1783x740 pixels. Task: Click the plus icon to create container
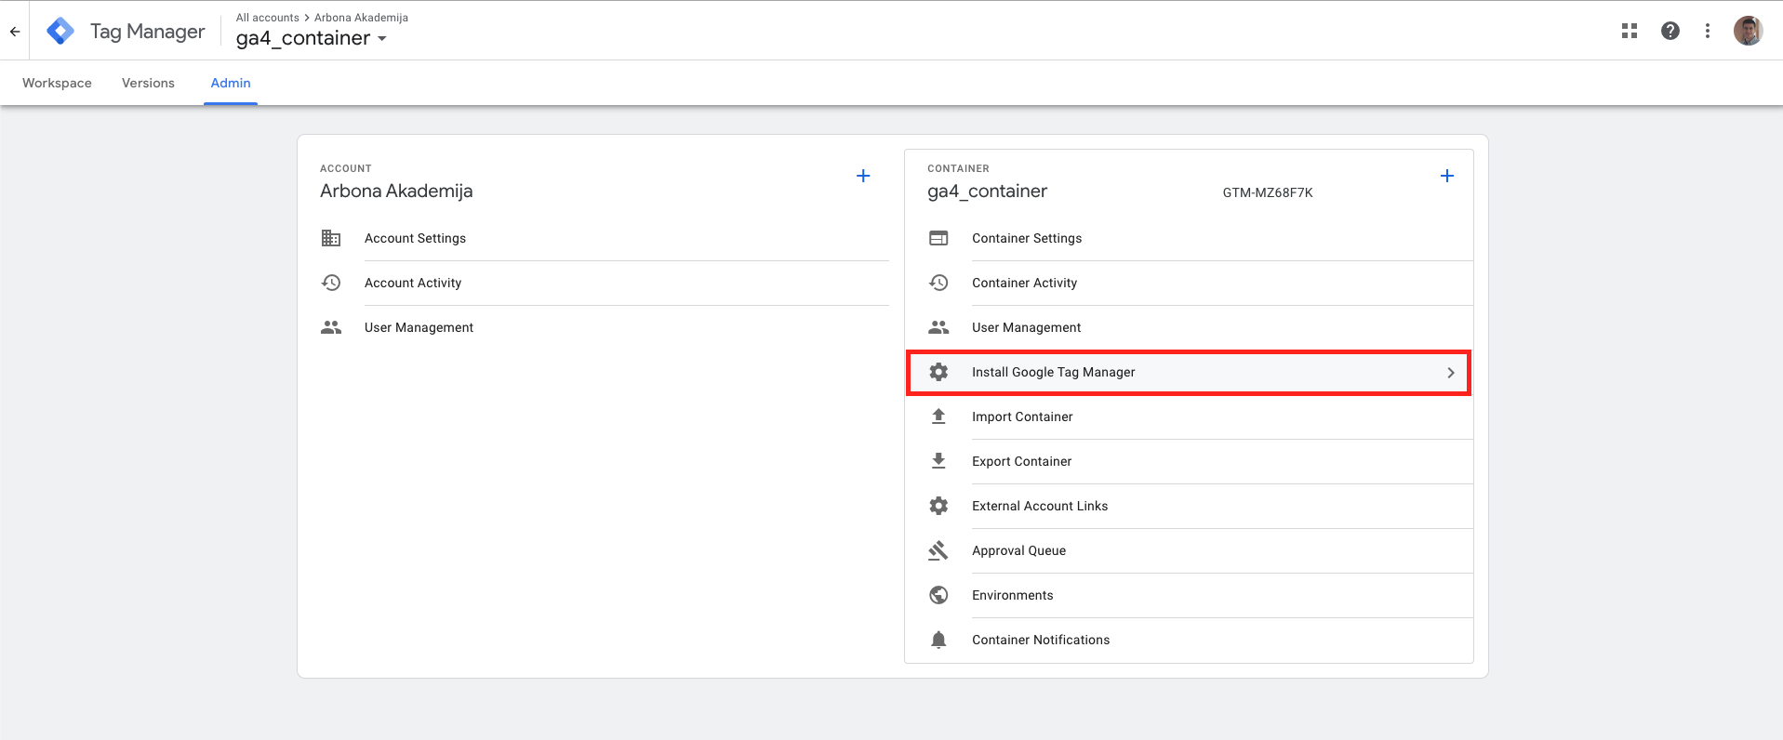pos(1447,176)
